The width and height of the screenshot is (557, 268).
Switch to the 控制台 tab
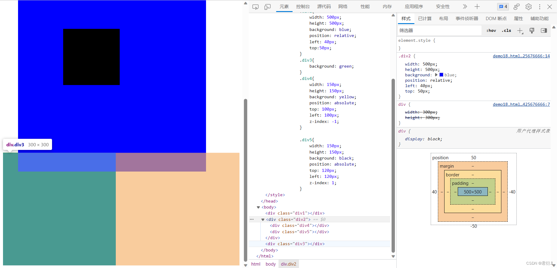(x=303, y=7)
